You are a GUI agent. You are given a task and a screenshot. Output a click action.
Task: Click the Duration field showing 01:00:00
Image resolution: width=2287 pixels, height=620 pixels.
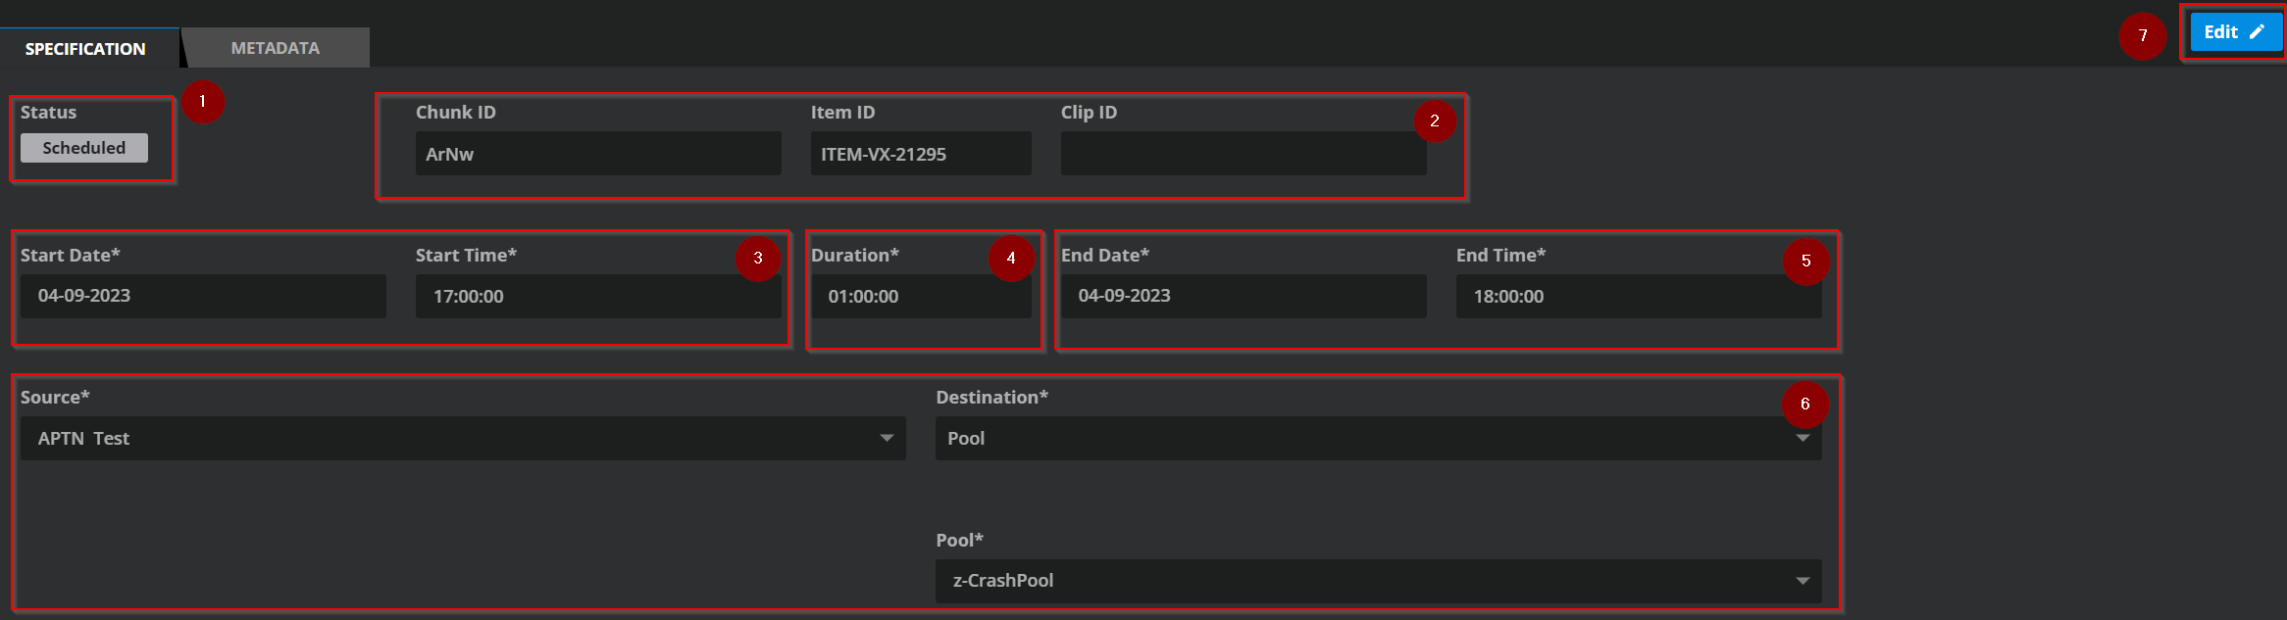pos(920,296)
